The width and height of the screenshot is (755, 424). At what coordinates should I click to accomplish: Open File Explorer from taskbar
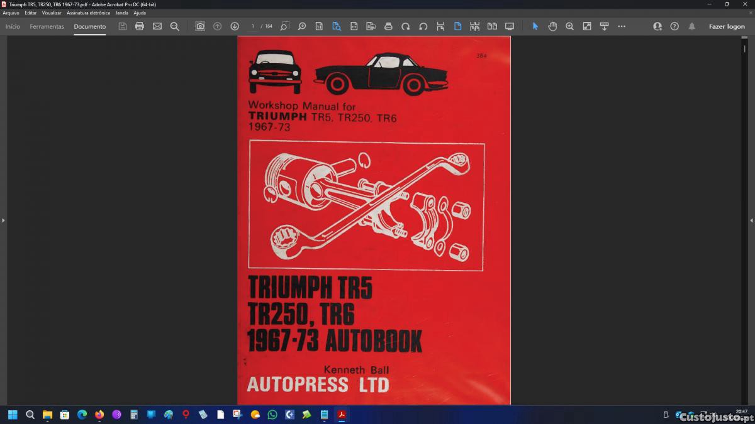(x=47, y=415)
